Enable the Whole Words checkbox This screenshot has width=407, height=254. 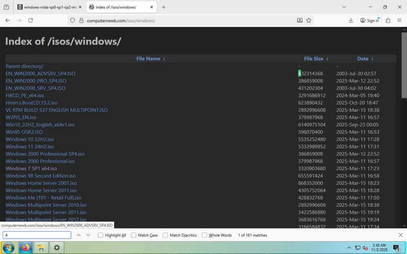point(204,235)
